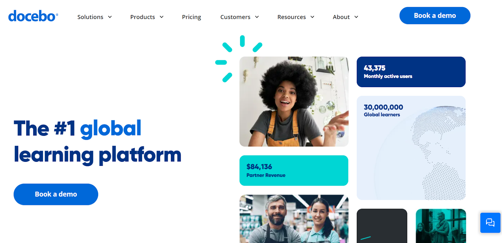Click the Monthly active users card
The image size is (502, 243).
point(411,72)
